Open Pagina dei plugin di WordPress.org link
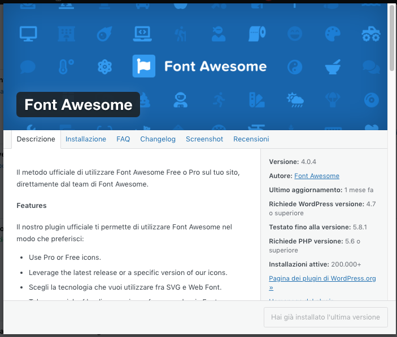This screenshot has height=337, width=397. (x=322, y=283)
